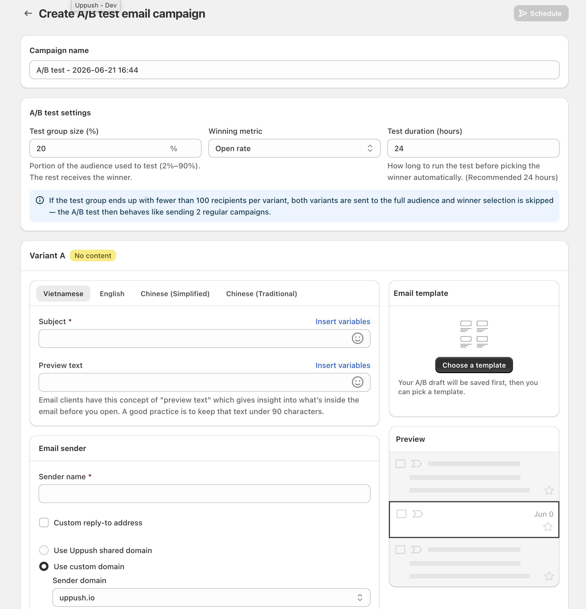Click the A/B test settings heading
The height and width of the screenshot is (609, 586).
60,113
